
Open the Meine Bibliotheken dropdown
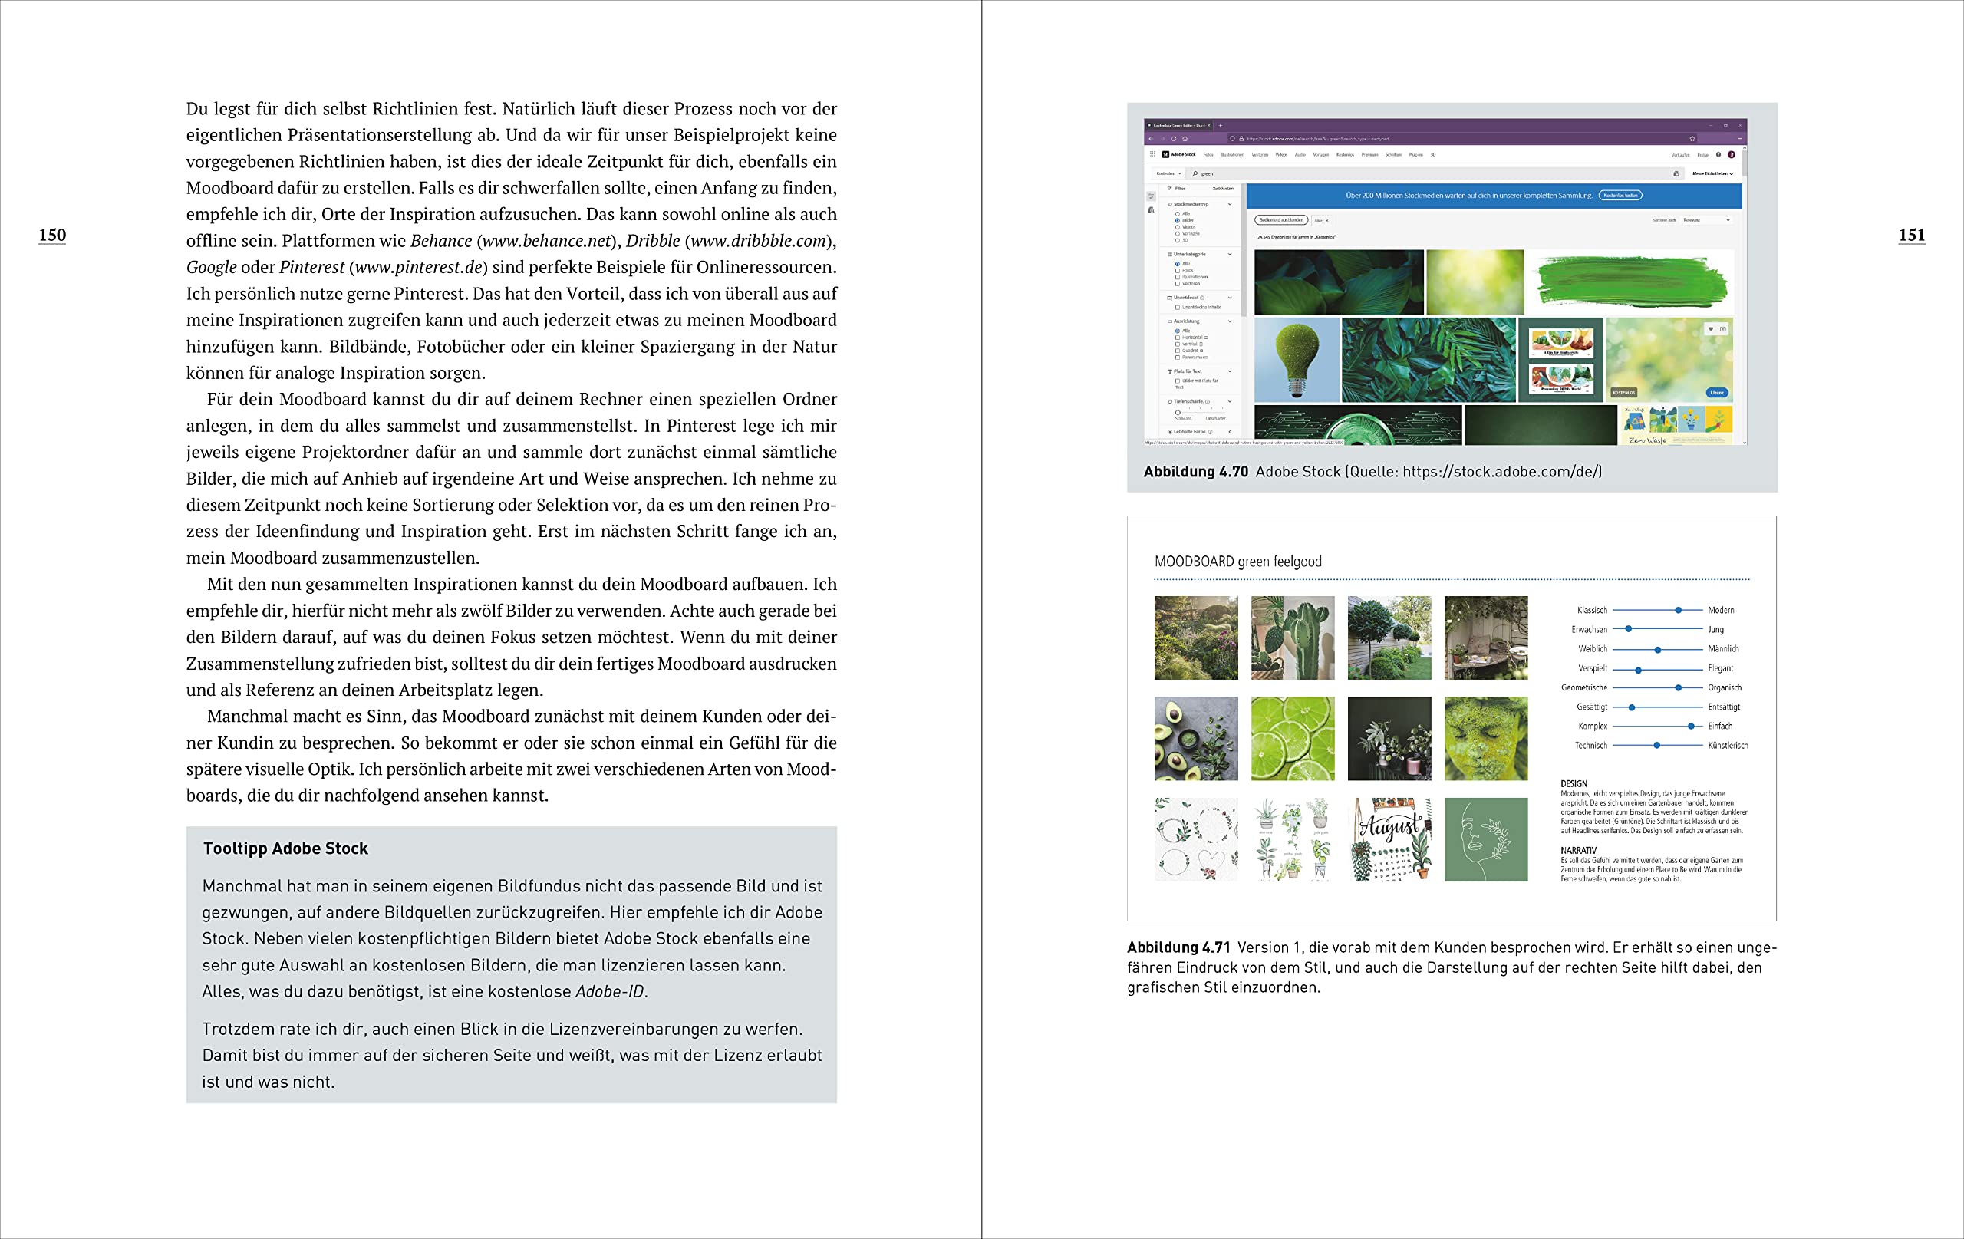[x=1713, y=173]
